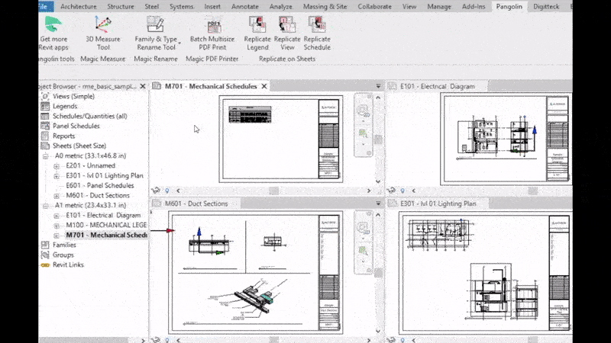Open the Massing & Site tab
The image size is (611, 343).
(325, 7)
